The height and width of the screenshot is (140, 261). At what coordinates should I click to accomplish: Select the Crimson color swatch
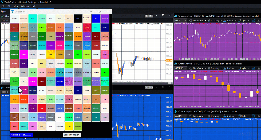[87, 27]
